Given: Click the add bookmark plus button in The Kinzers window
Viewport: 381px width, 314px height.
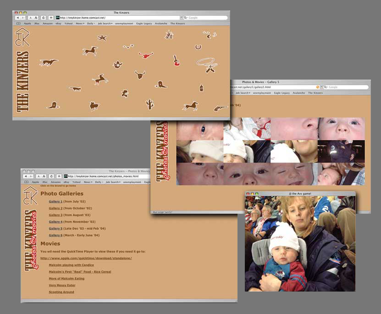Looking at the screenshot, I should coord(51,18).
